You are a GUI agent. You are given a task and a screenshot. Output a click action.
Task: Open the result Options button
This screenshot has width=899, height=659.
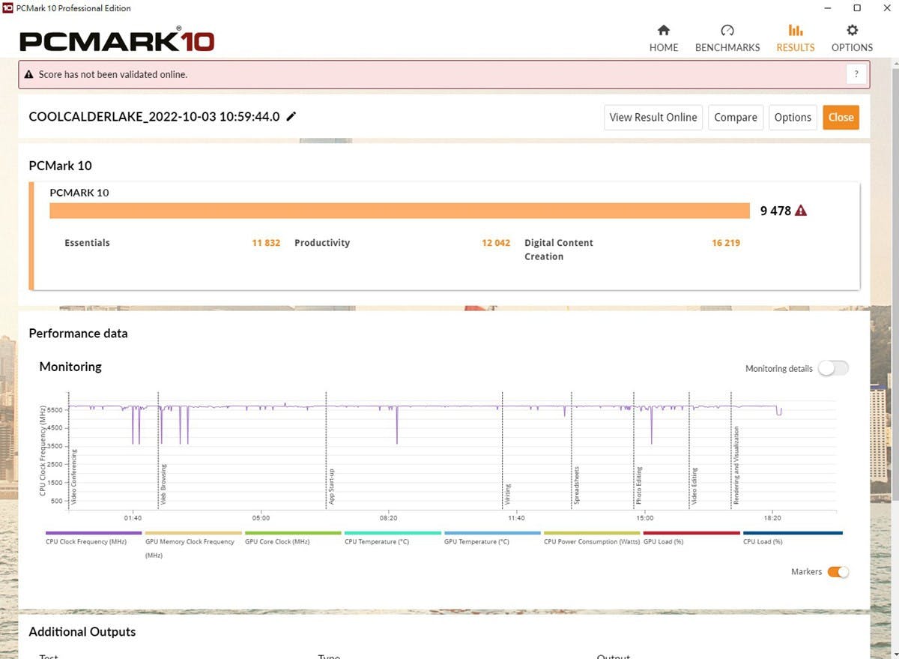[793, 117]
